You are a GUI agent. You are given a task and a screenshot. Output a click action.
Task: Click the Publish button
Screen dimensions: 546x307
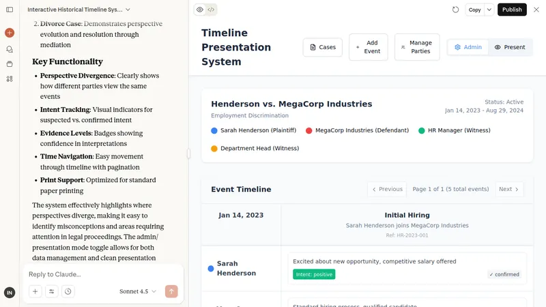point(512,10)
